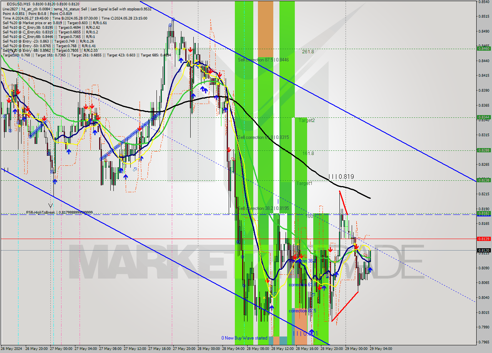Select the 0.8065 price axis value

484,283
